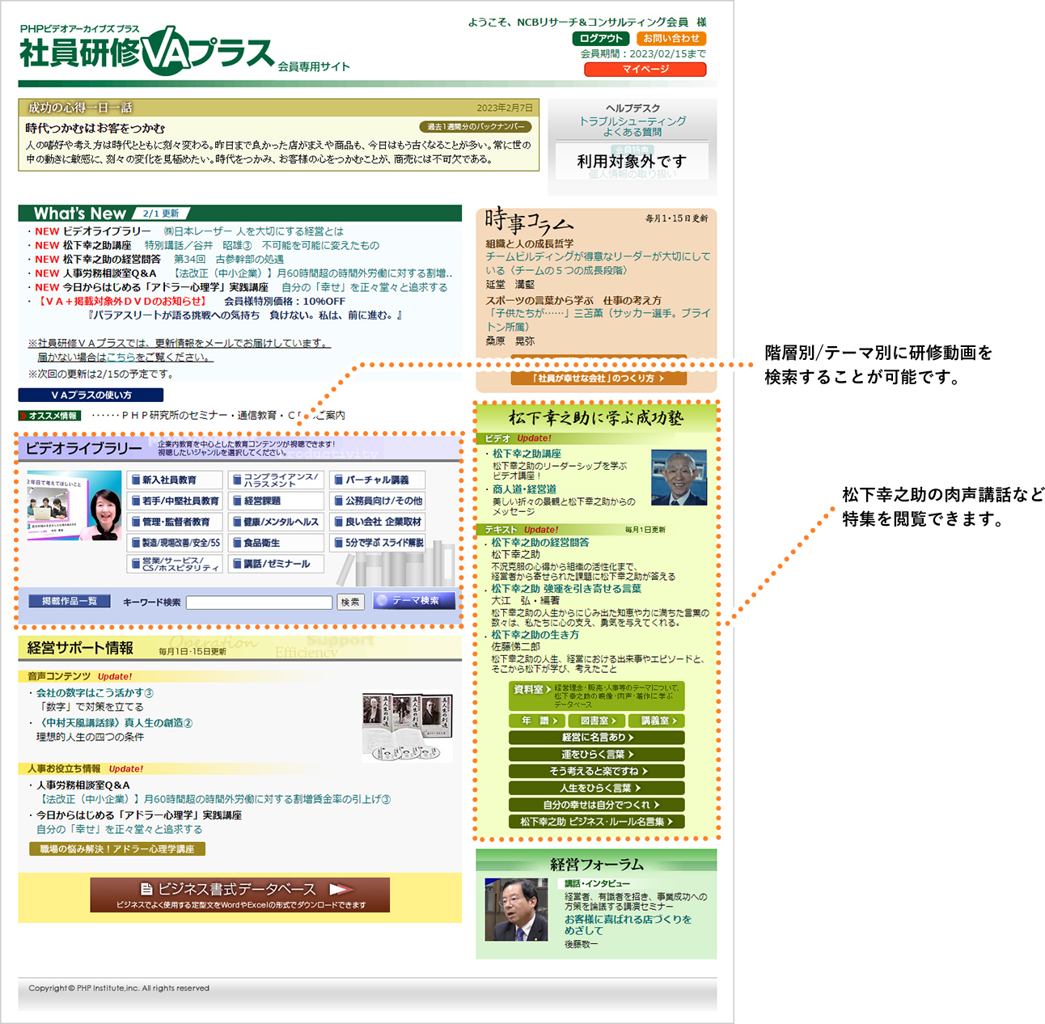Open 掲載作品一覧
This screenshot has width=1045, height=1024.
(70, 601)
